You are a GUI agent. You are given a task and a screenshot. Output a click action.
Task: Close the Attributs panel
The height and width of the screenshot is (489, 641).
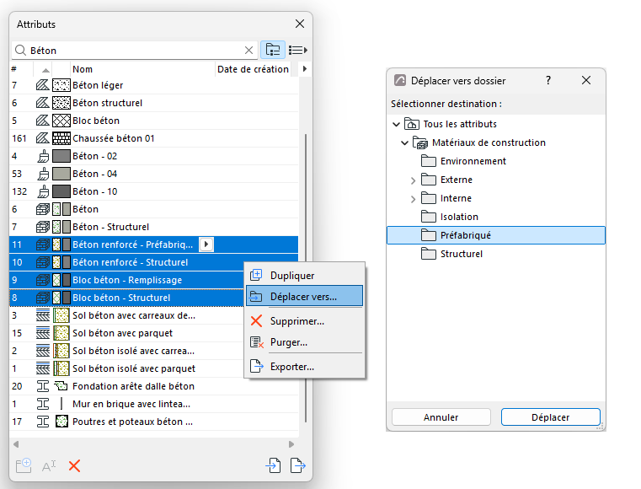[300, 24]
